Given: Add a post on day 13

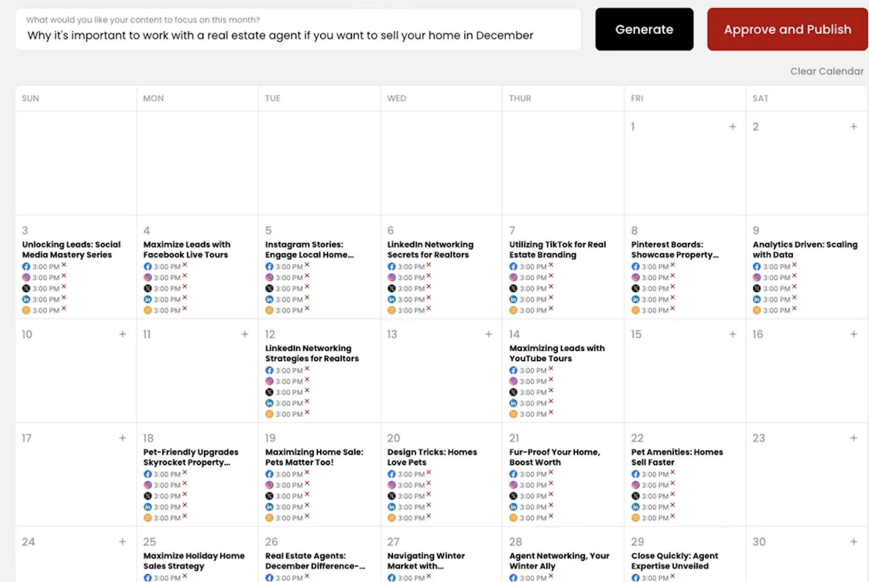Looking at the screenshot, I should 489,334.
